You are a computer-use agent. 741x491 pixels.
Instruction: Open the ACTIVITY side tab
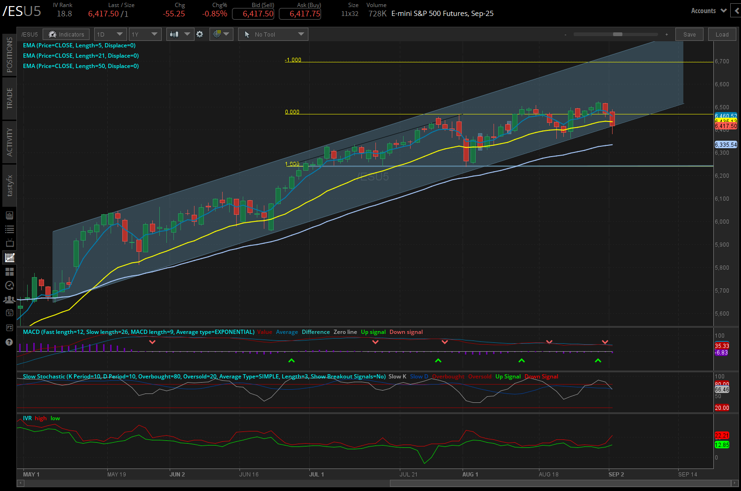[9, 142]
